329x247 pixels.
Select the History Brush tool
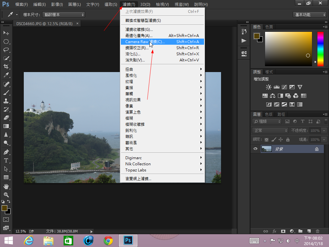pos(6,109)
